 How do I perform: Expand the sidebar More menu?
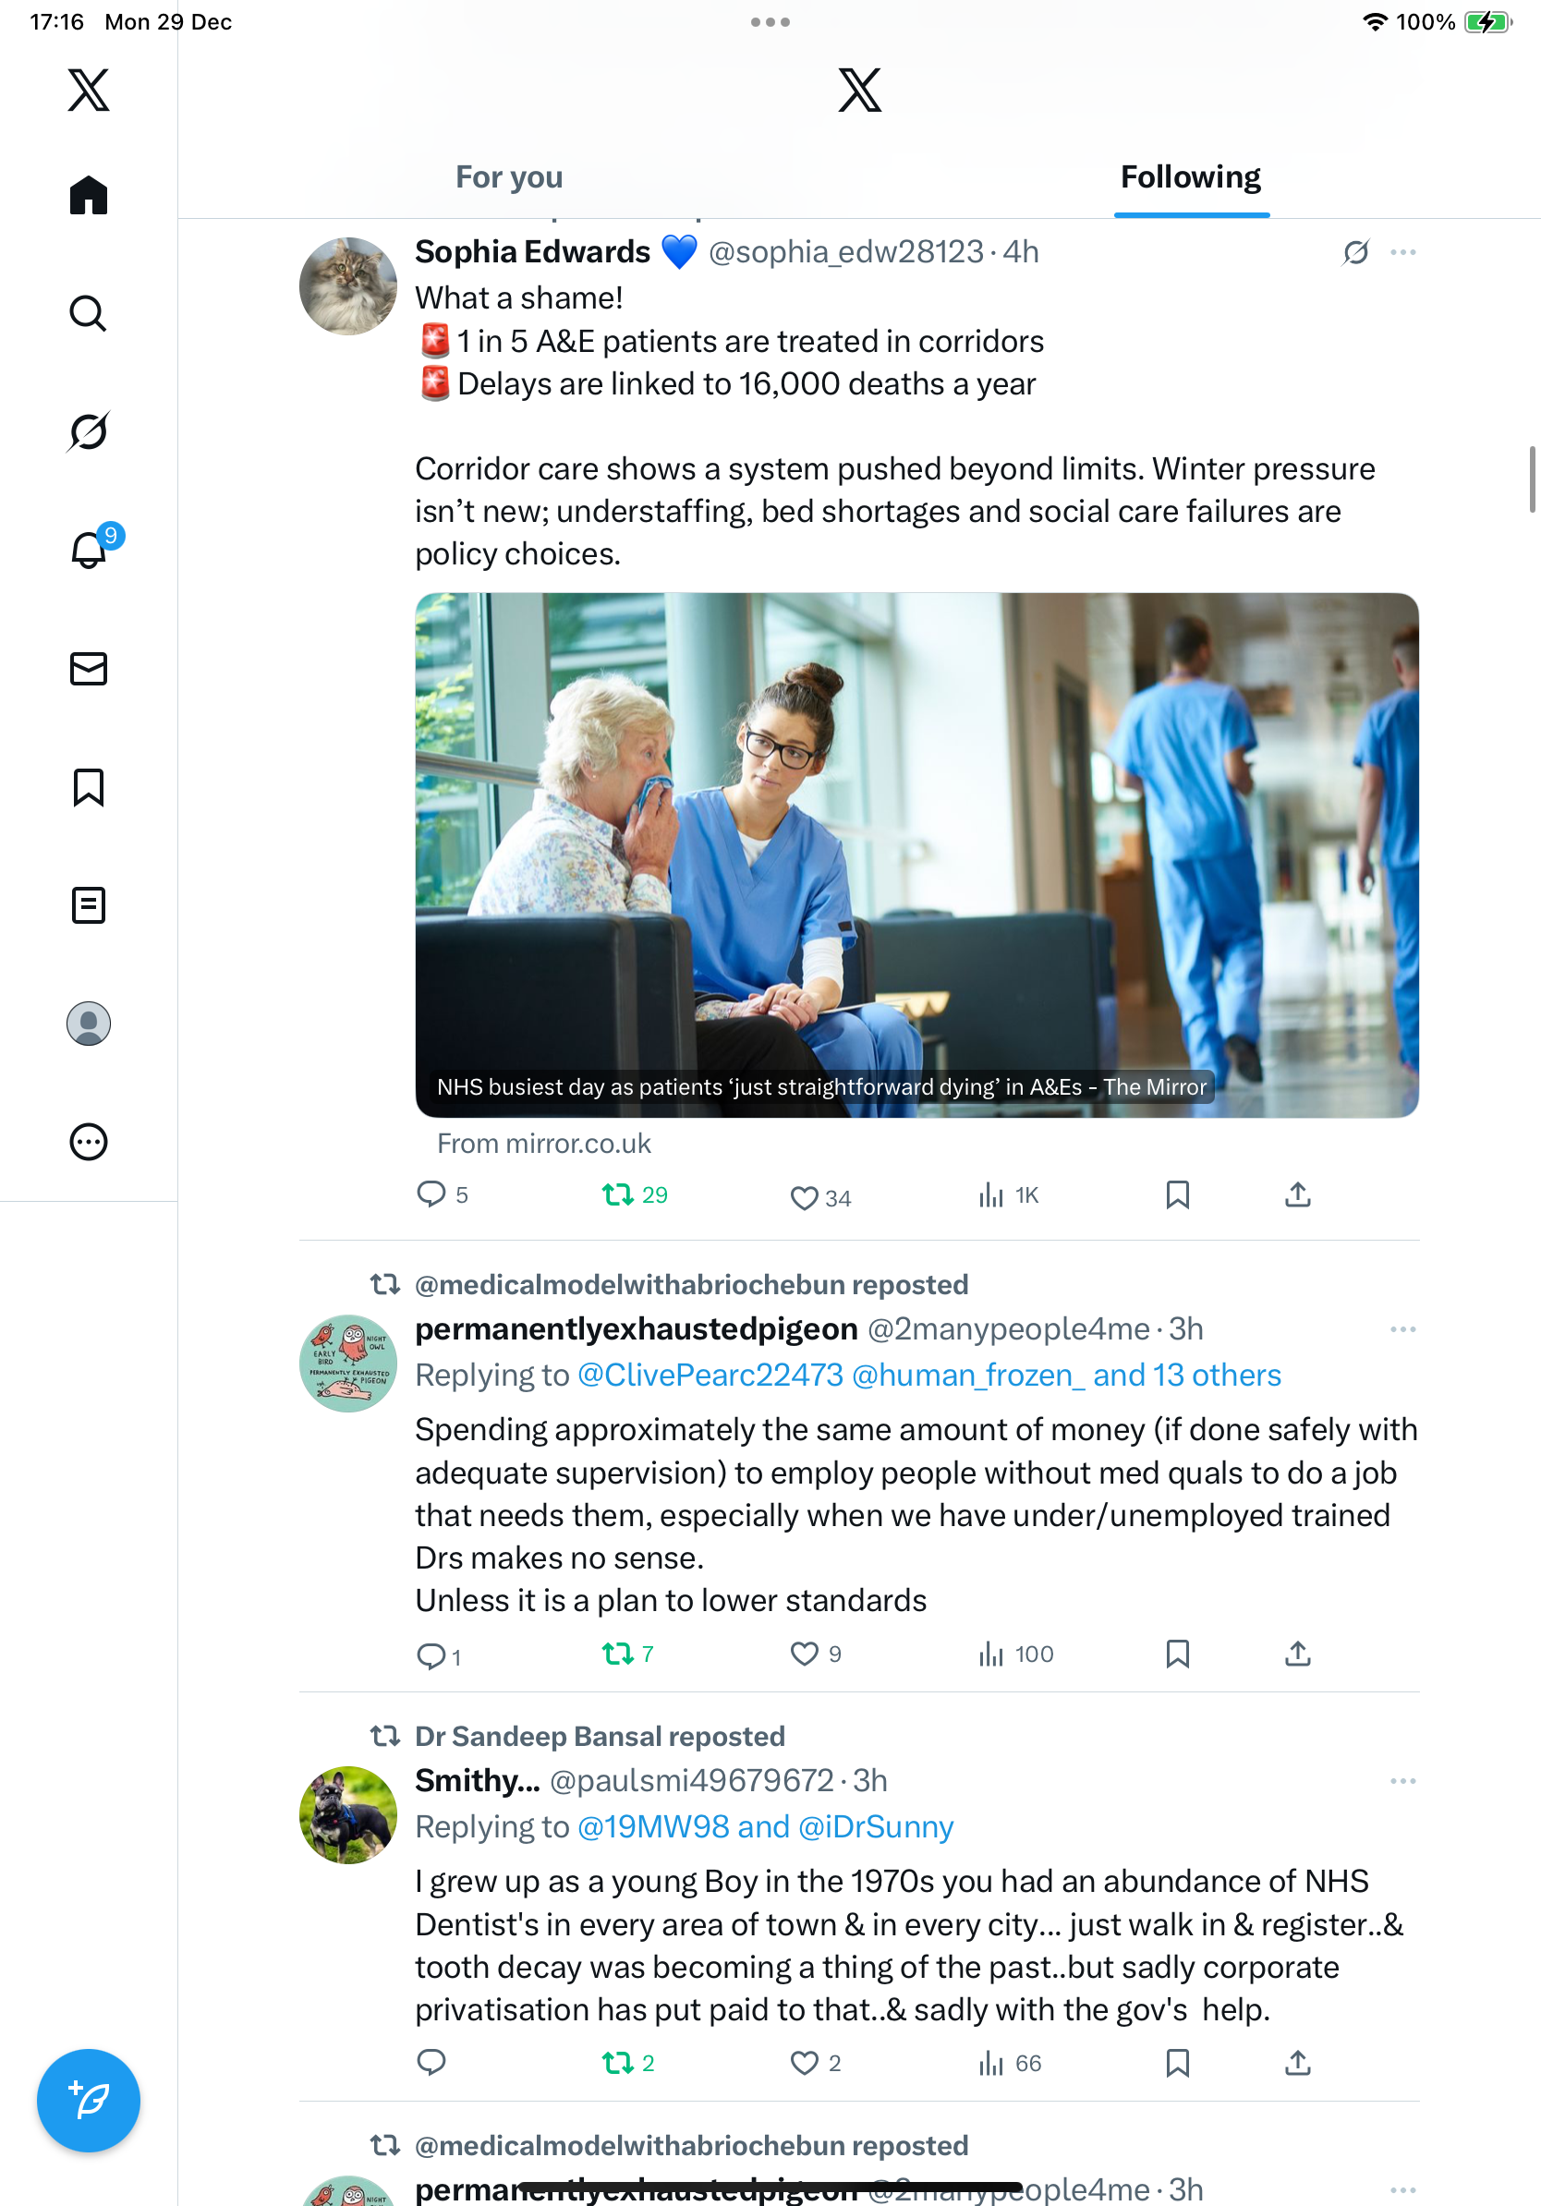point(89,1142)
